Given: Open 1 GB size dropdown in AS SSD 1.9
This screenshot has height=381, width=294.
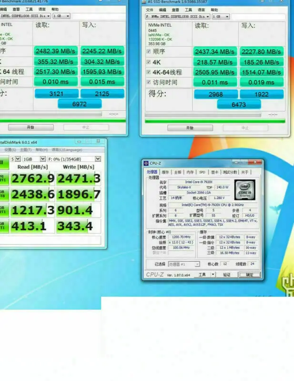Looking at the screenshot, I should (x=221, y=17).
